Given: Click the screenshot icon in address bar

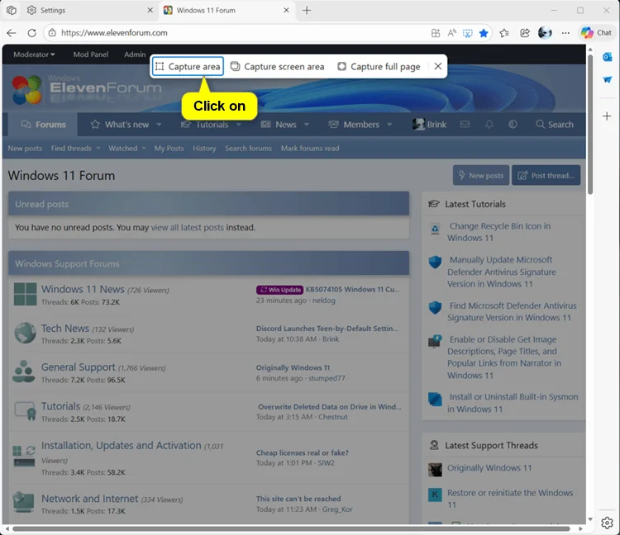Looking at the screenshot, I should click(x=467, y=33).
